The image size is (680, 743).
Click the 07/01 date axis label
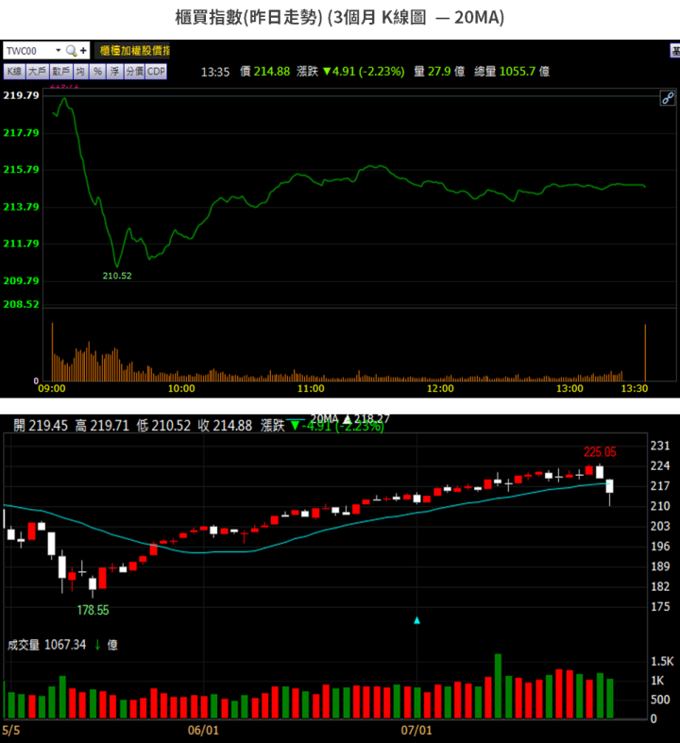click(416, 730)
